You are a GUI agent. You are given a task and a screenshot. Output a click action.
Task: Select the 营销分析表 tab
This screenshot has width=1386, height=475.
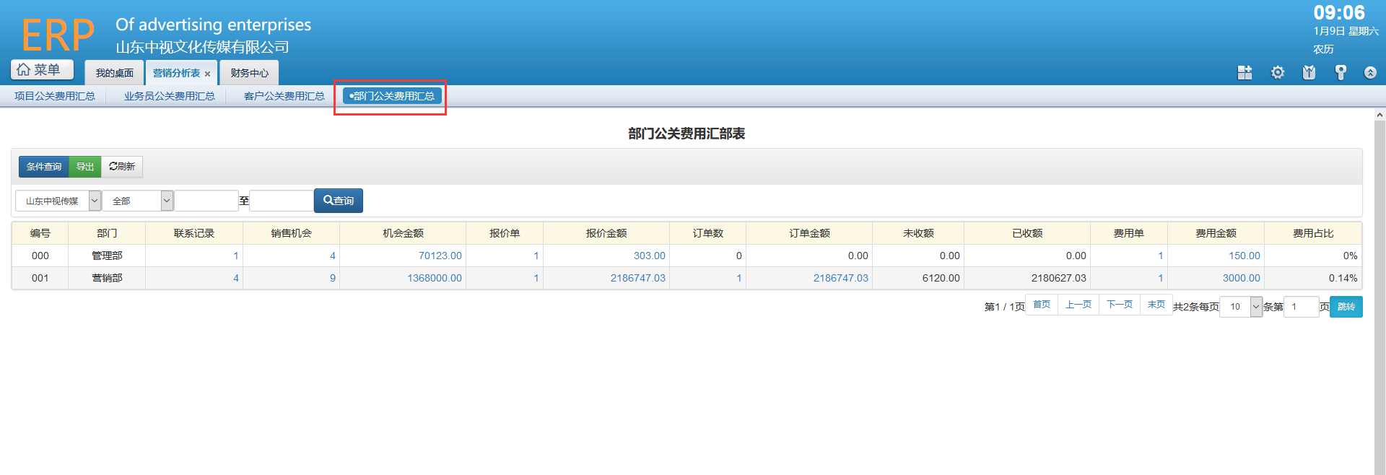pyautogui.click(x=176, y=73)
